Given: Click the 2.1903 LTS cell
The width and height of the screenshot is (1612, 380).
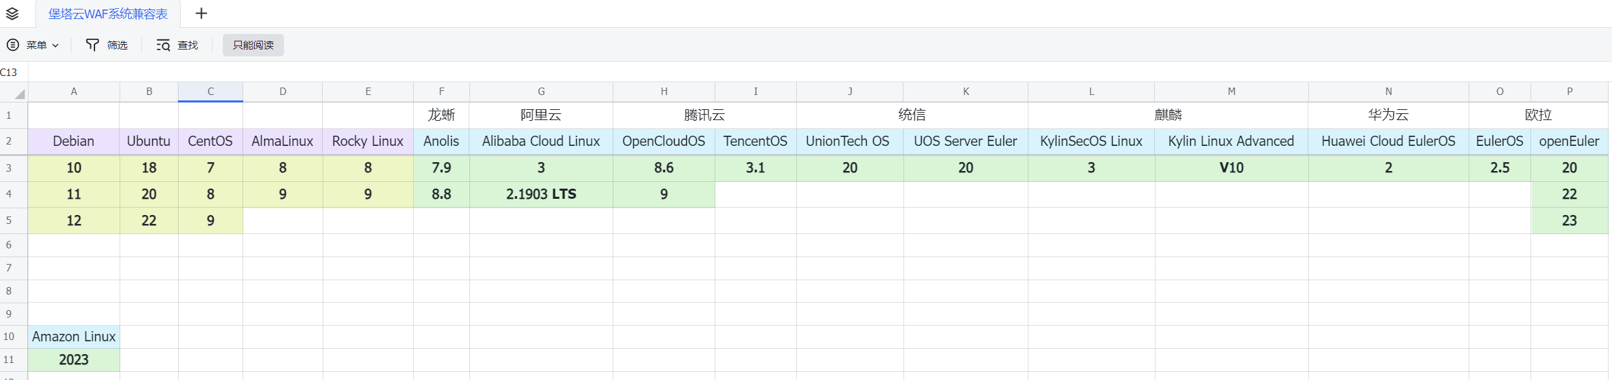Looking at the screenshot, I should point(541,194).
